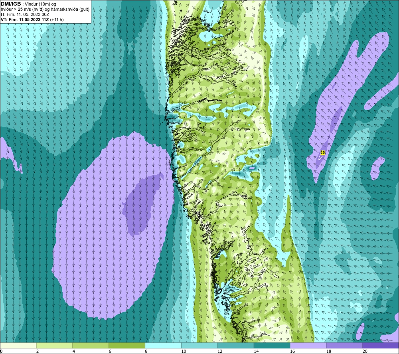Click legend scale value 6
This screenshot has width=399, height=354.
click(x=110, y=352)
